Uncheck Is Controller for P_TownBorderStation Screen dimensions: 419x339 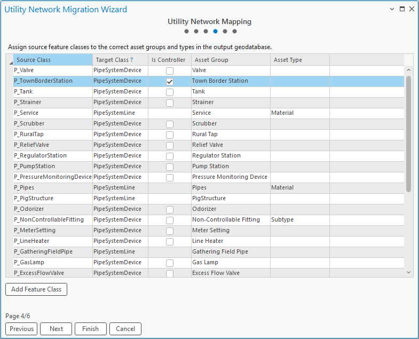pos(170,82)
